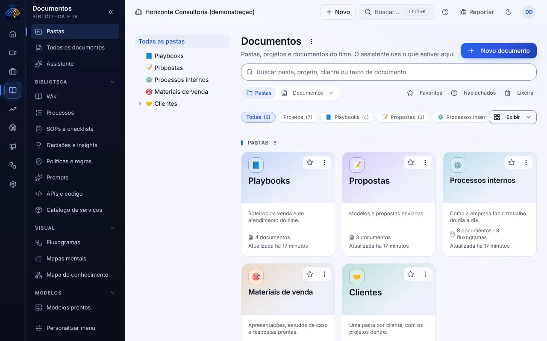Toggle dark mode moon icon
547x341 pixels.
(x=509, y=12)
